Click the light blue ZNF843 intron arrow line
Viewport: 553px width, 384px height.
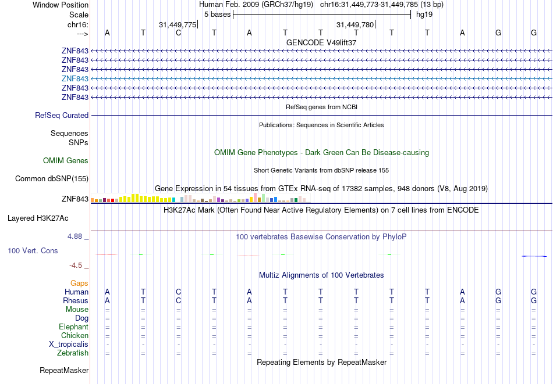tap(321, 78)
